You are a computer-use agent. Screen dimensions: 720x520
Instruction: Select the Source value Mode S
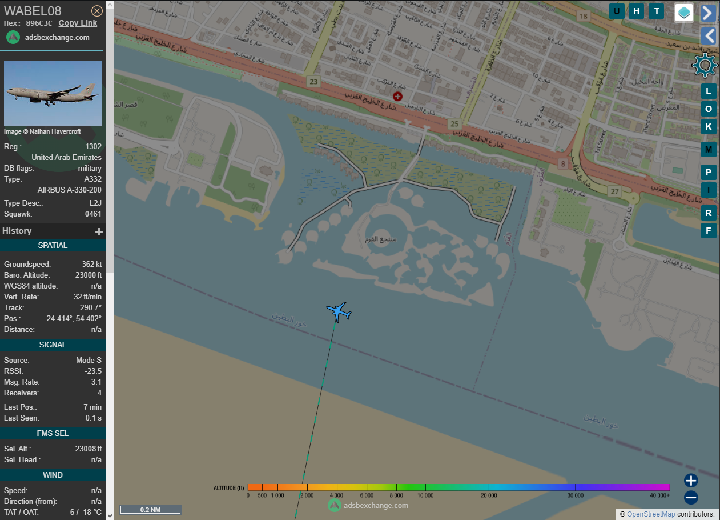tap(89, 361)
